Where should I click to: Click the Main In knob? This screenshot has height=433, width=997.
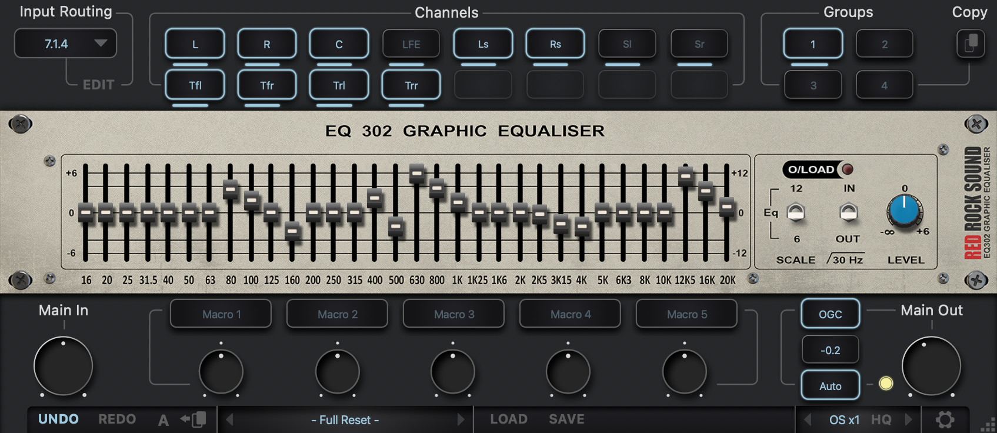(64, 366)
